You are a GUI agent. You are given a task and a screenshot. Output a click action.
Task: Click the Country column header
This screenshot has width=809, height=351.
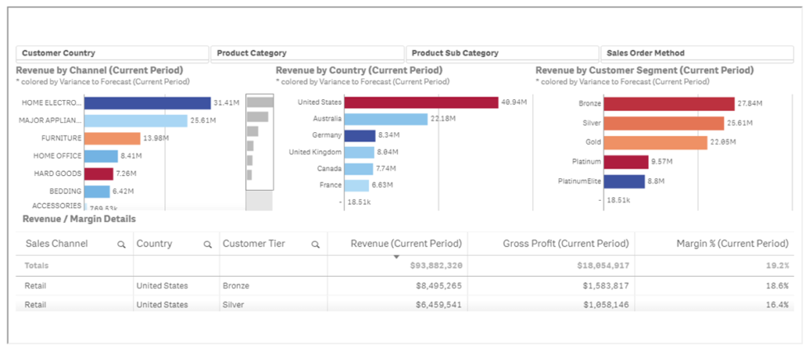point(154,244)
